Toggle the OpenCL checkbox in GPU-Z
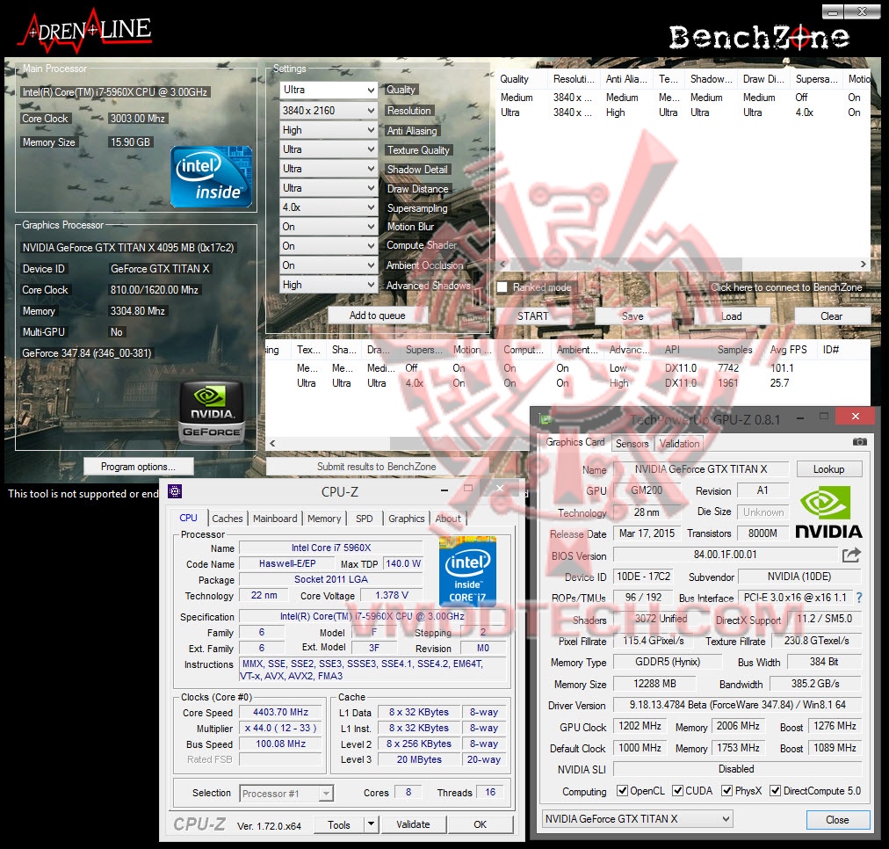The width and height of the screenshot is (889, 849). tap(622, 790)
